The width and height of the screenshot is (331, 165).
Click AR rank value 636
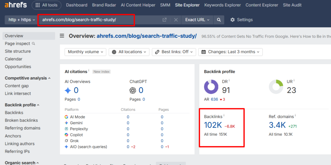coord(214,99)
